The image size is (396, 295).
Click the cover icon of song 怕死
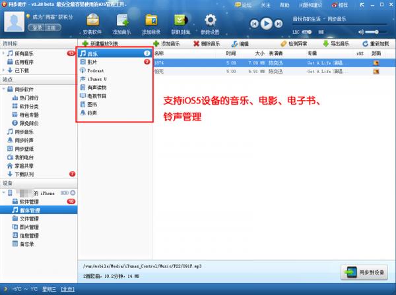click(x=376, y=72)
